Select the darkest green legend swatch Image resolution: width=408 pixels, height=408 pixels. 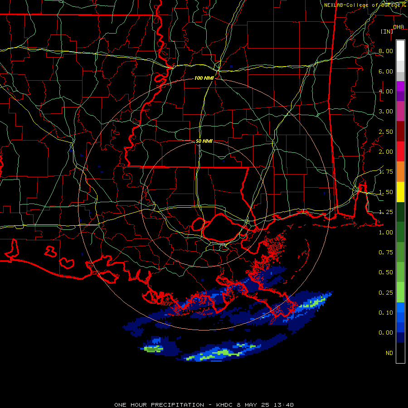pyautogui.click(x=400, y=212)
